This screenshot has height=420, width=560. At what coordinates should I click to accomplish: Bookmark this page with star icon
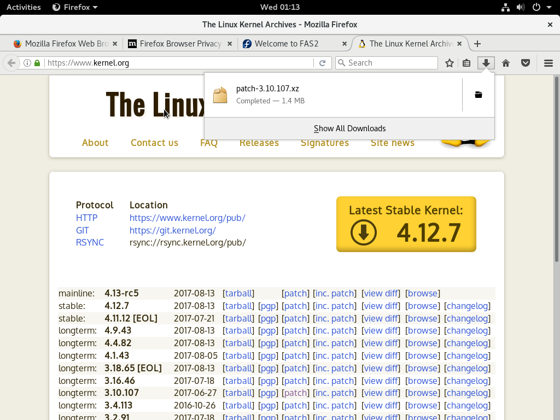point(450,63)
